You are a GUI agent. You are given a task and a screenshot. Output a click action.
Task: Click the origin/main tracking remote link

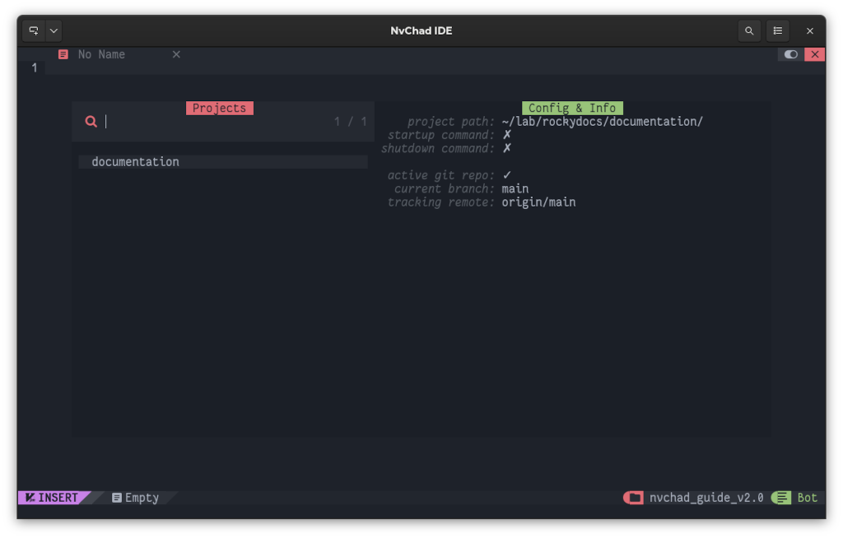(x=537, y=202)
